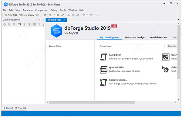The width and height of the screenshot is (182, 117).
Task: Close the Database Explorer panel
Action: tap(43, 20)
